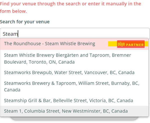Screen dimensions: 150x123
Task: Choose Steamship Grill & Bar, Victoria
Action: point(74,101)
